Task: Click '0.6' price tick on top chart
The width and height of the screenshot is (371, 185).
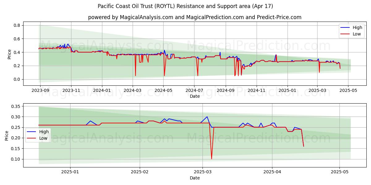Action: point(17,39)
